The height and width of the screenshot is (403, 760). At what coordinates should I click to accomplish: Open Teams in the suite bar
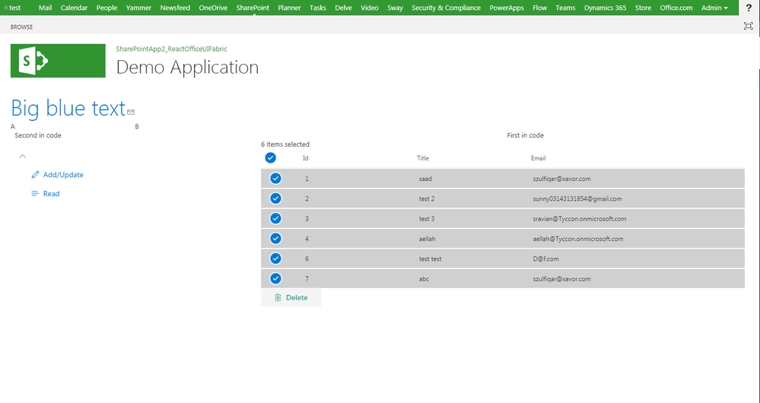click(565, 8)
